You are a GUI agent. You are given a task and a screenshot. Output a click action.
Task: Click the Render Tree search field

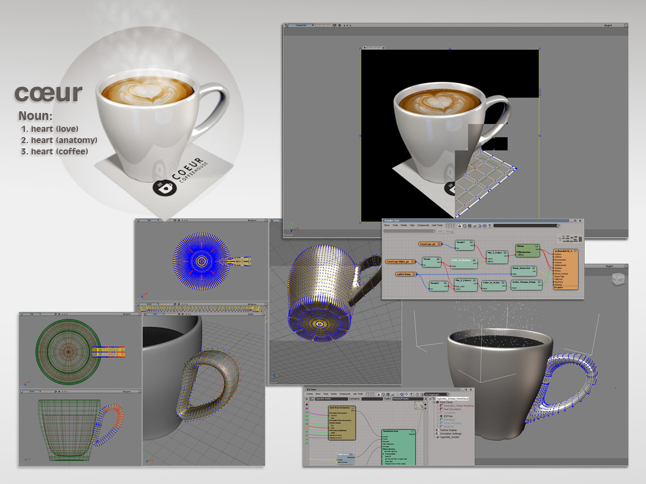[526, 225]
